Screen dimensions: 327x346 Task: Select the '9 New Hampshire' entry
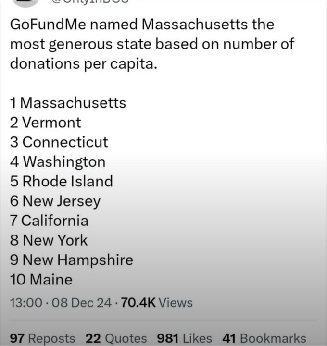tap(71, 260)
